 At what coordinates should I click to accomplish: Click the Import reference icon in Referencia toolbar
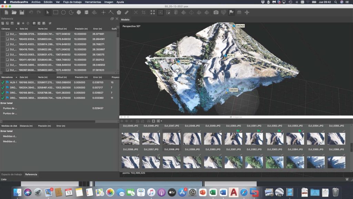3,23
